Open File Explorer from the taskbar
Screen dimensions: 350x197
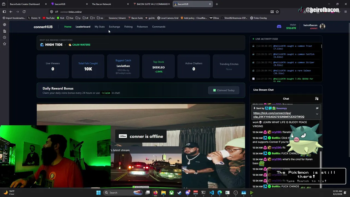click(164, 193)
